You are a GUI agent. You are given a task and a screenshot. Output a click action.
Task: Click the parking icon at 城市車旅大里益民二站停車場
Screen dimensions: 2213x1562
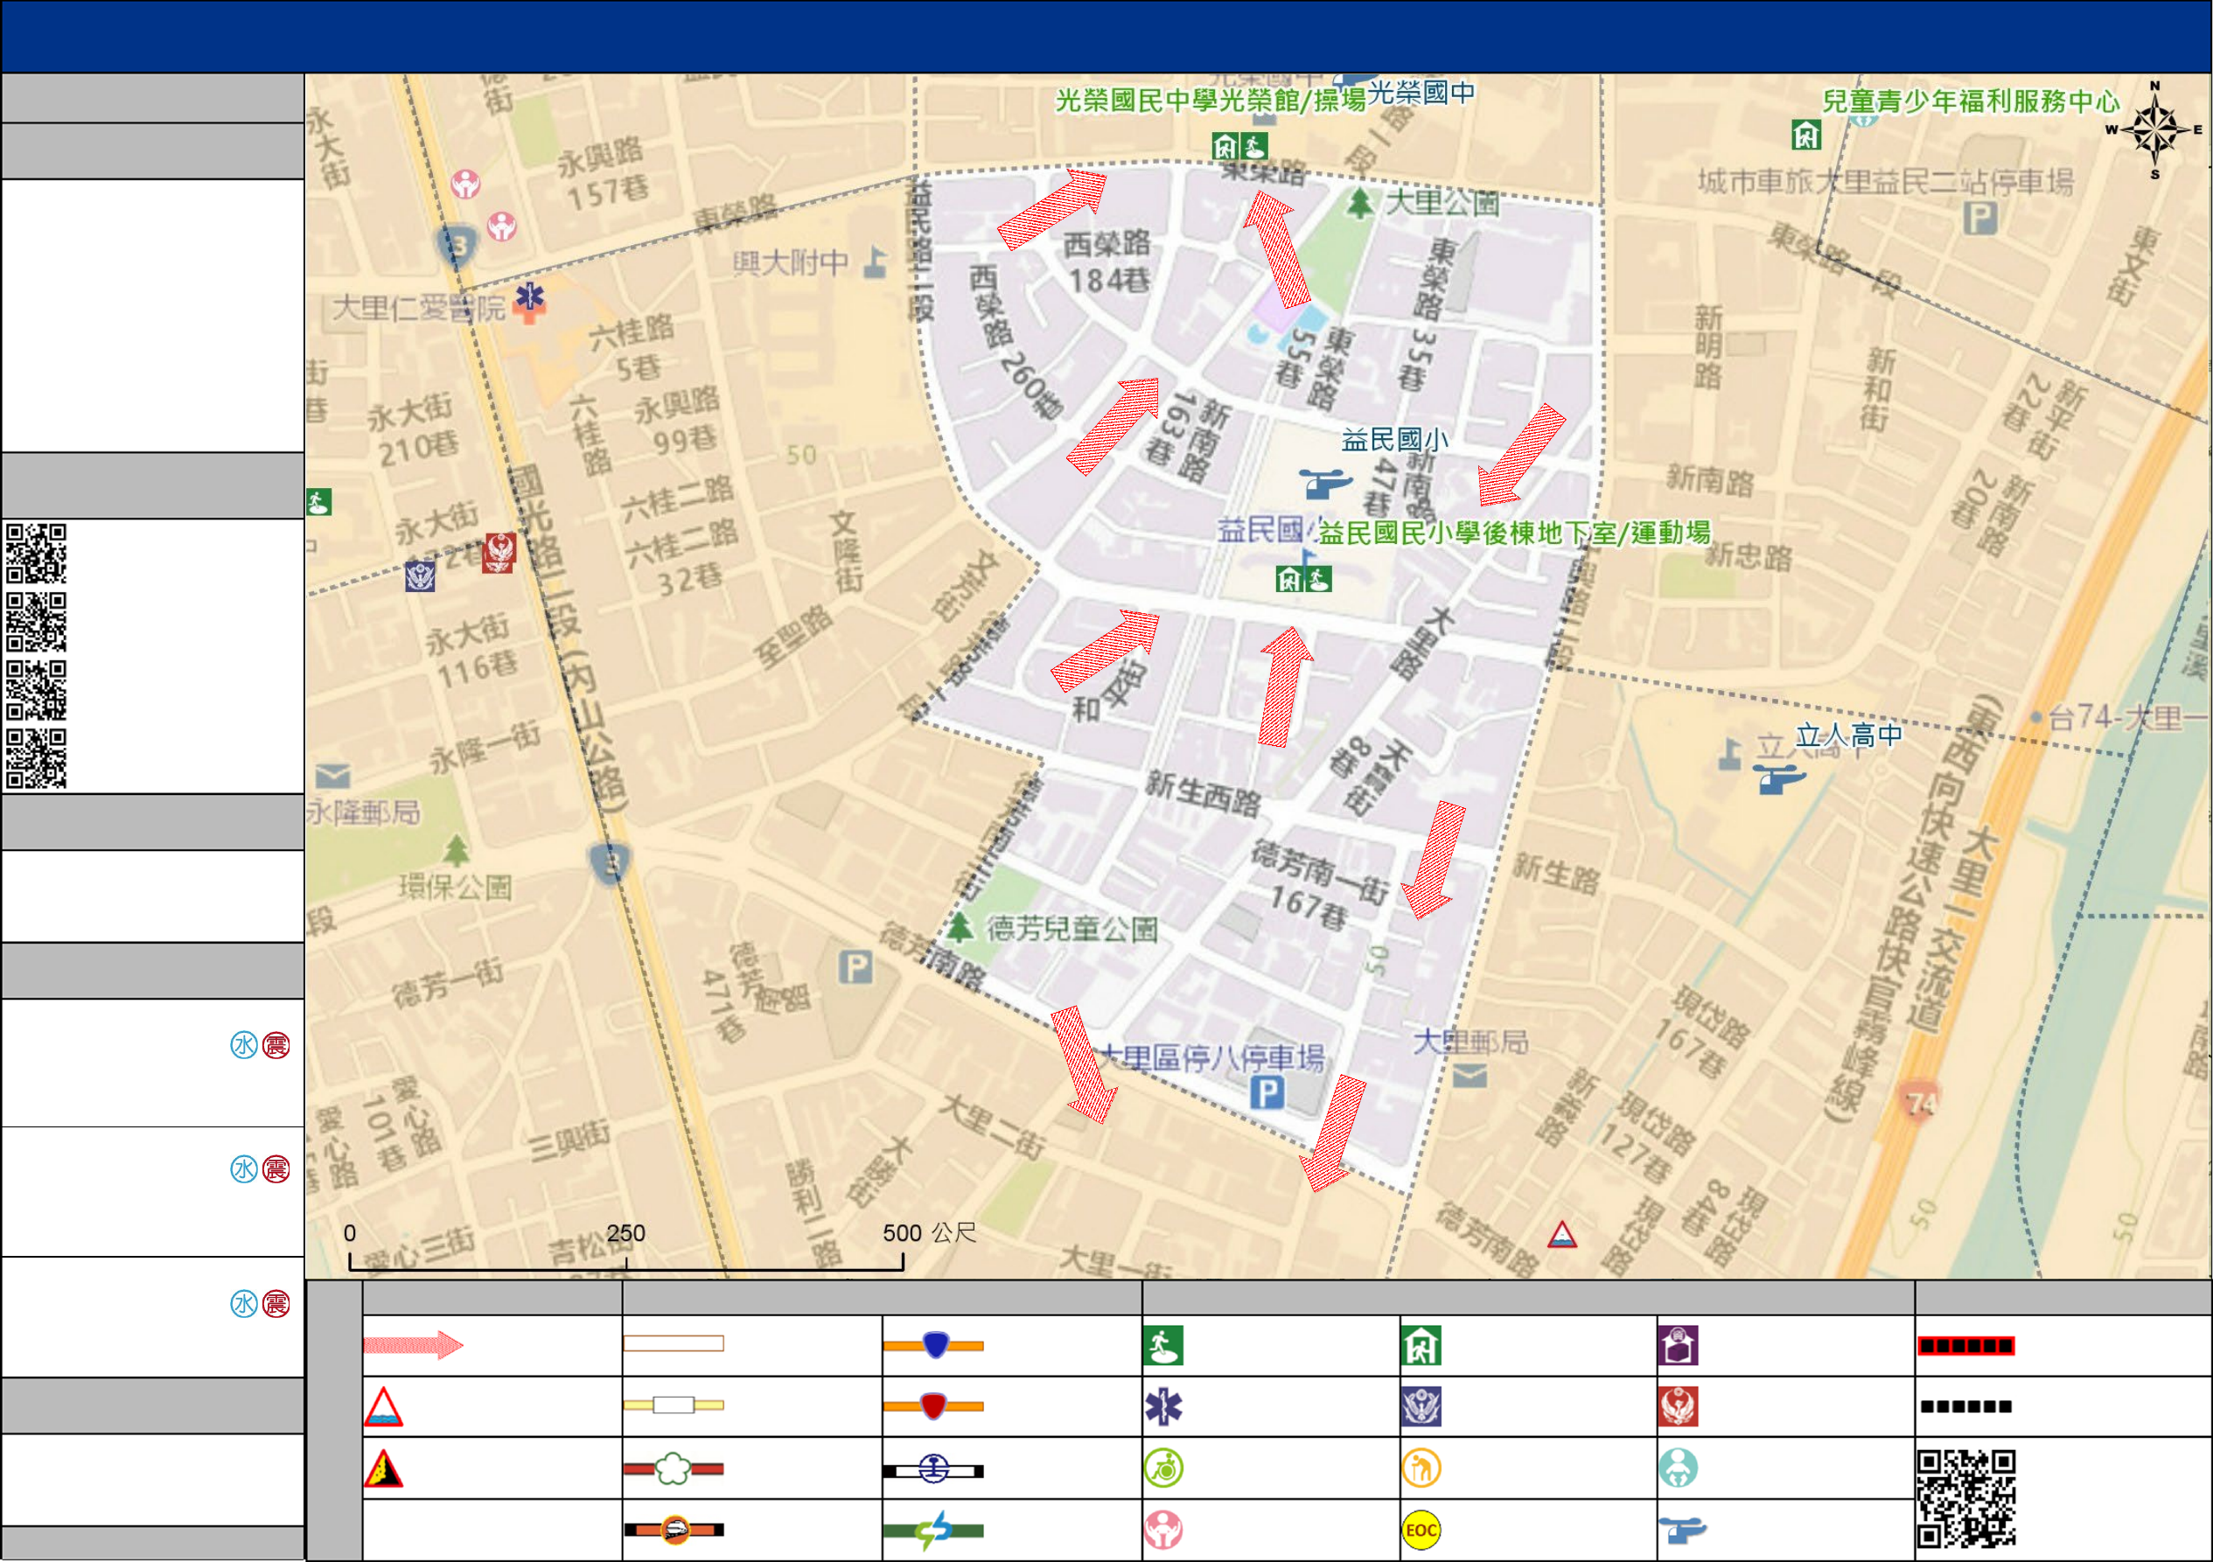pyautogui.click(x=1980, y=218)
